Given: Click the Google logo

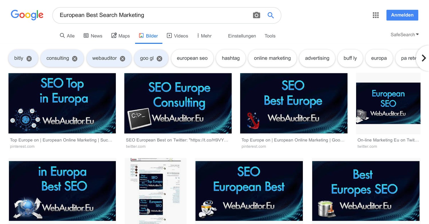Looking at the screenshot, I should point(27,15).
